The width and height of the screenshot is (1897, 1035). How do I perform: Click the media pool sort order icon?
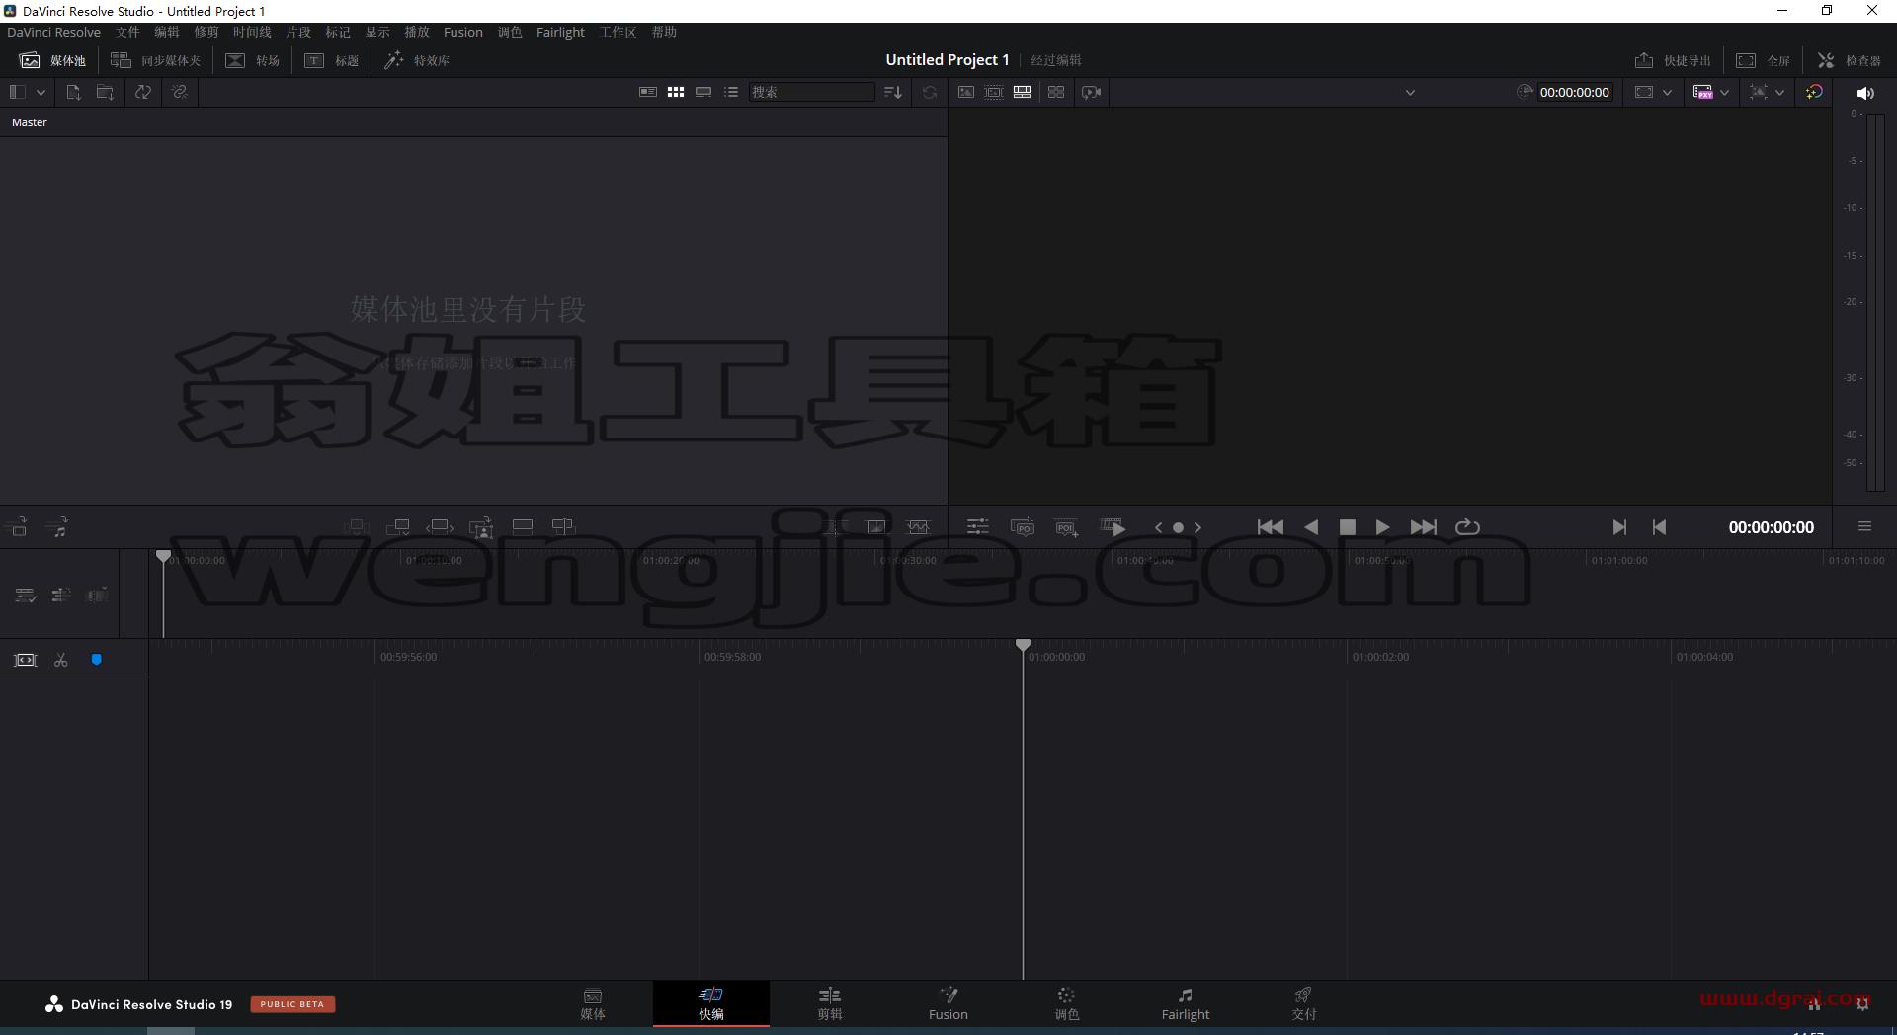click(x=892, y=92)
